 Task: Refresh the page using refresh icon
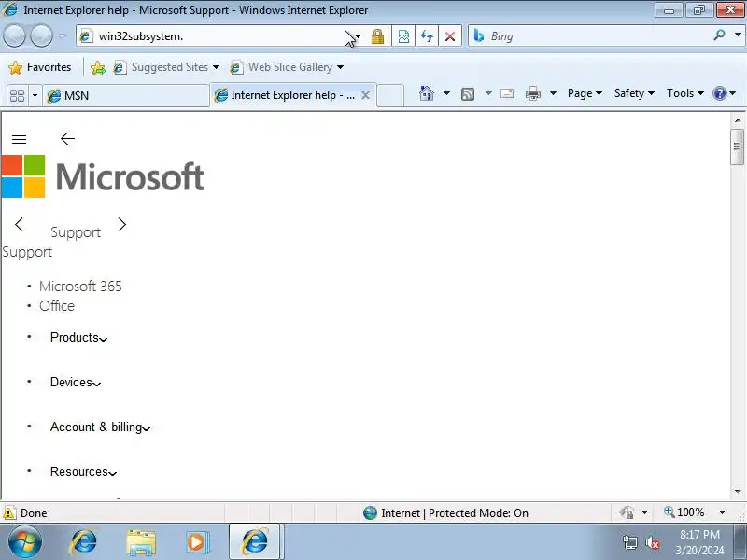(427, 36)
